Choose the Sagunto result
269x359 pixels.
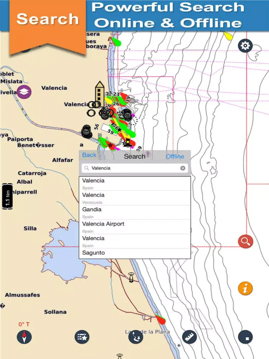click(x=135, y=253)
